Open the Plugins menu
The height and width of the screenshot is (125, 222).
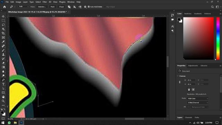(x=62, y=2)
